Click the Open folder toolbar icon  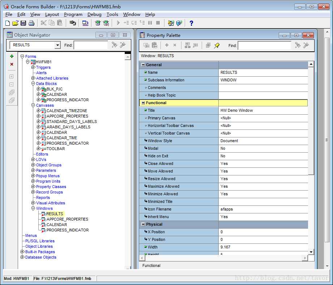[15, 23]
